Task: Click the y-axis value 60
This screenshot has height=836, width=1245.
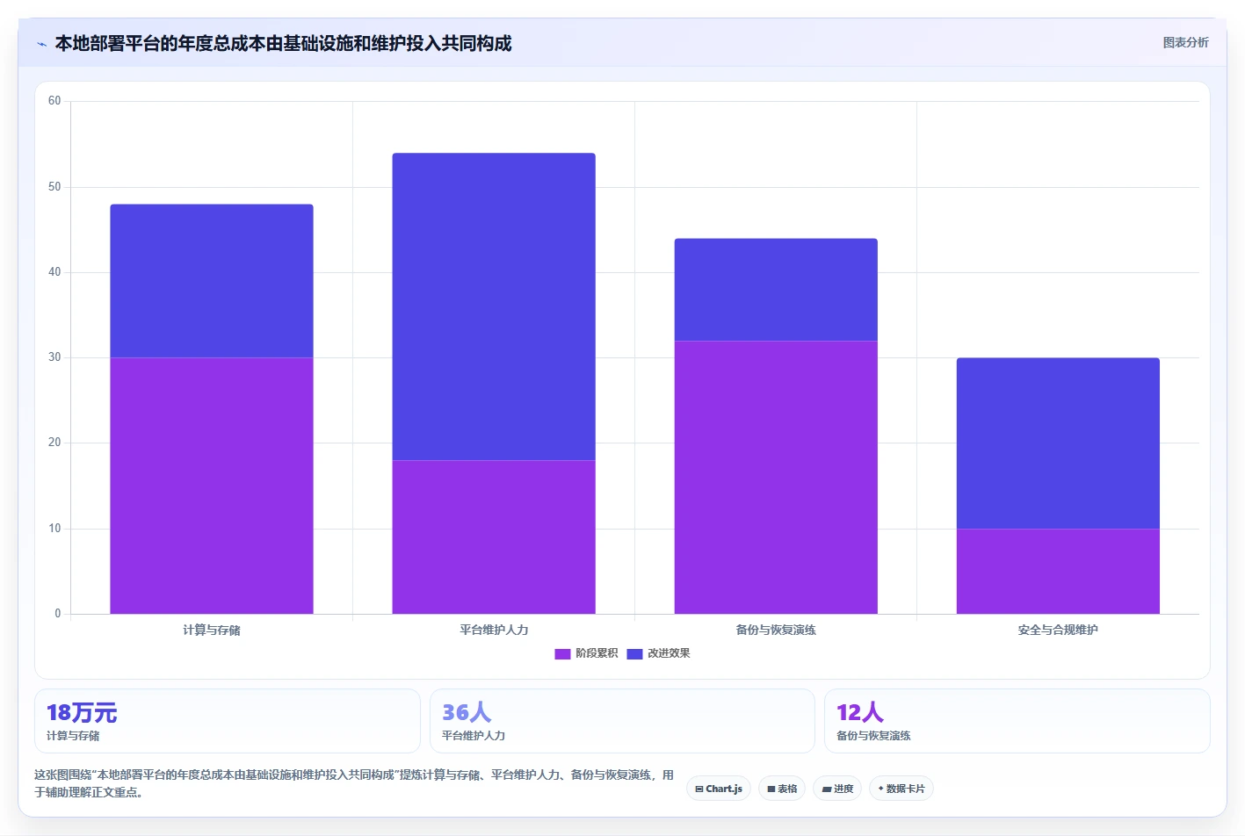Action: tap(54, 101)
